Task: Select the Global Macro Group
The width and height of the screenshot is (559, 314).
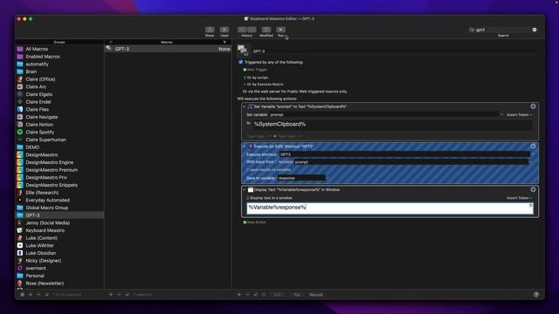Action: pyautogui.click(x=46, y=208)
